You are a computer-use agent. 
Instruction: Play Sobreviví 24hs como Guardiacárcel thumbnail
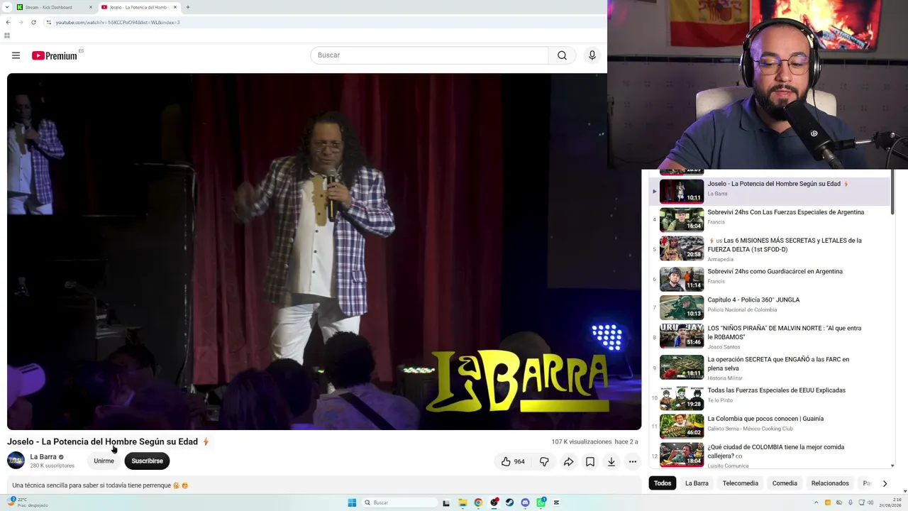(x=682, y=279)
